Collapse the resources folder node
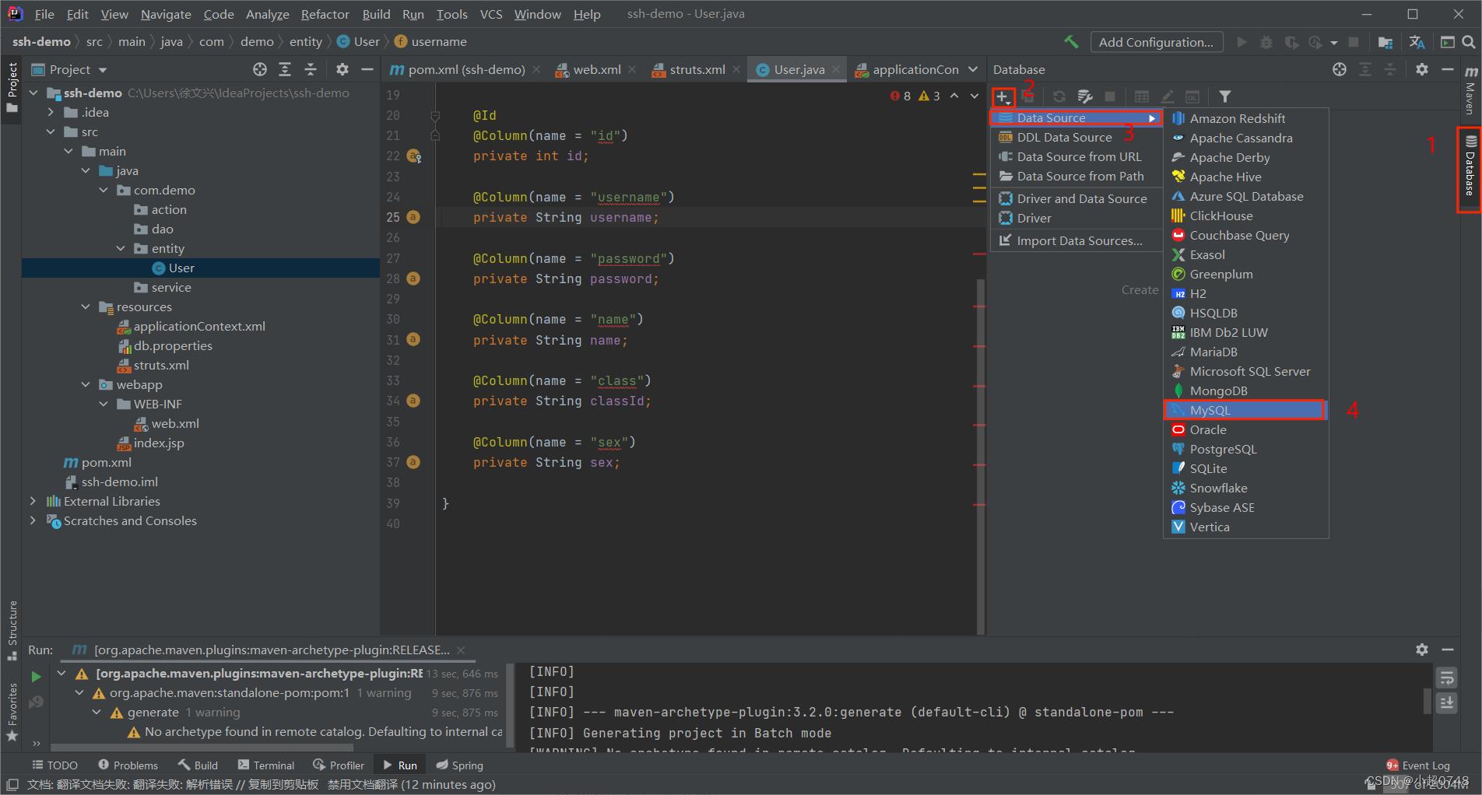The image size is (1482, 795). click(x=86, y=306)
